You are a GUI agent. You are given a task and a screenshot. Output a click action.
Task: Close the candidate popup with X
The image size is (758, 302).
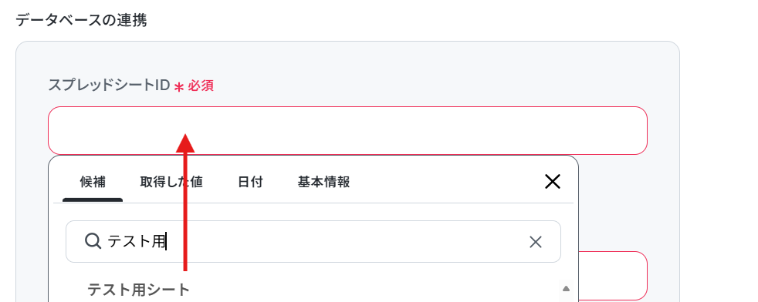point(553,181)
